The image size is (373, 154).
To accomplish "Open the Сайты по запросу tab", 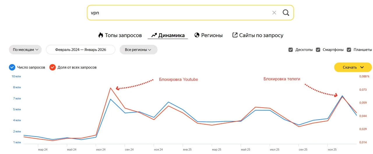I will point(261,35).
